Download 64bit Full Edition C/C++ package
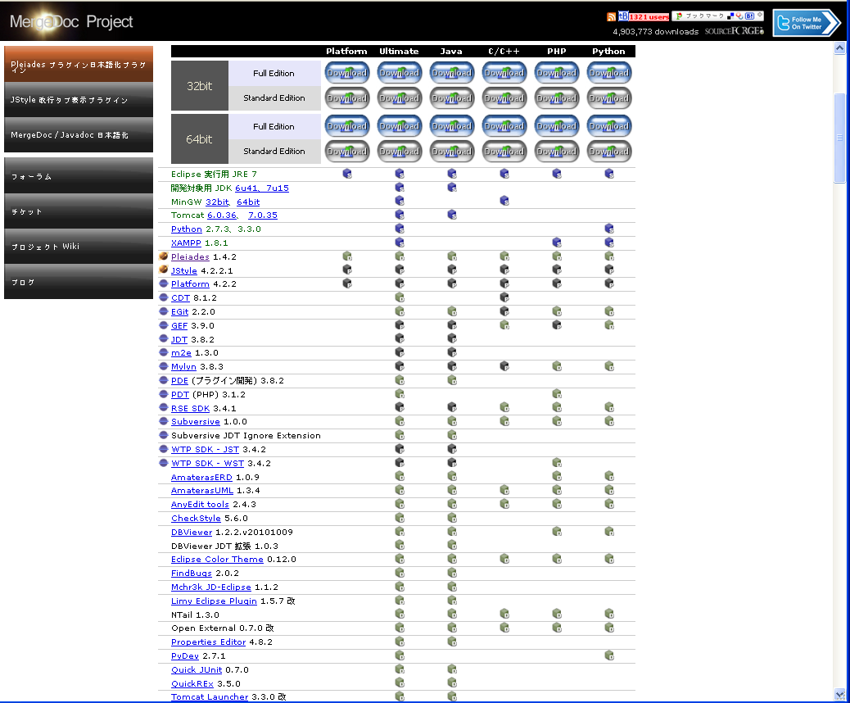 (504, 126)
